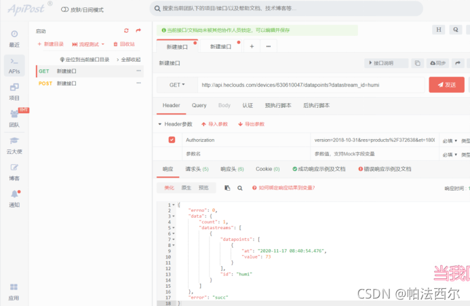Viewport: 470px width, 306px height.
Task: Click the Q button at top right
Action: pyautogui.click(x=456, y=30)
